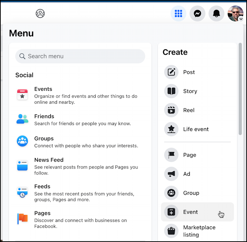Close the menu with the grid icon
Viewport: 247px width, 242px height.
(x=178, y=13)
